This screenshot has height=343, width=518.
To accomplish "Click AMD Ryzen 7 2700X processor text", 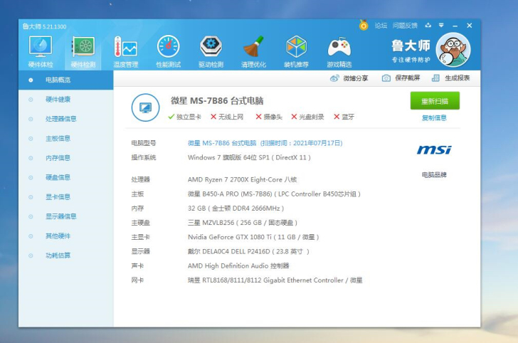I will [242, 179].
